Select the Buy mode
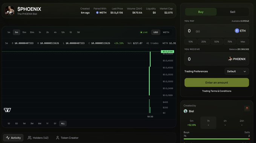 (x=201, y=12)
